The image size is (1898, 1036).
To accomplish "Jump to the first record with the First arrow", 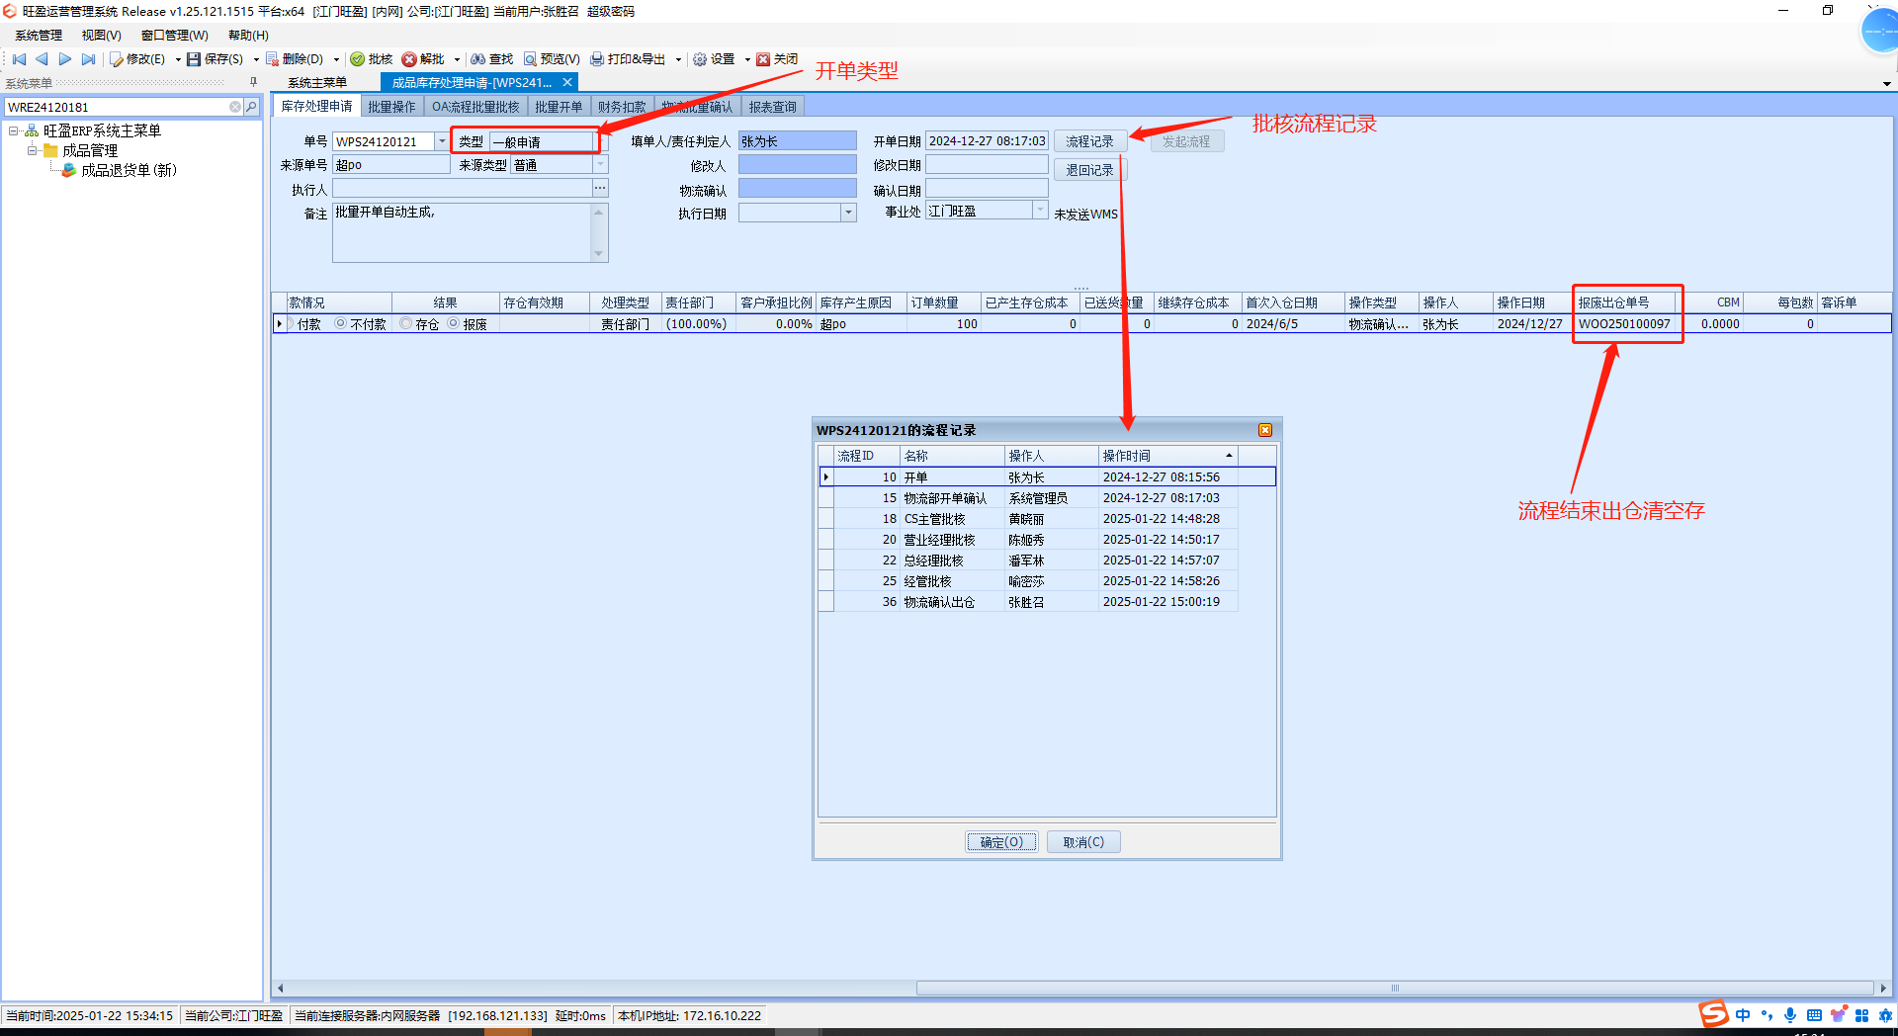I will 19,59.
